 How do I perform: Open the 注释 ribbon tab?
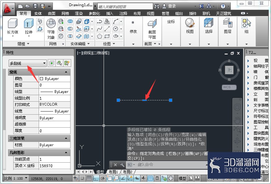pos(123,14)
